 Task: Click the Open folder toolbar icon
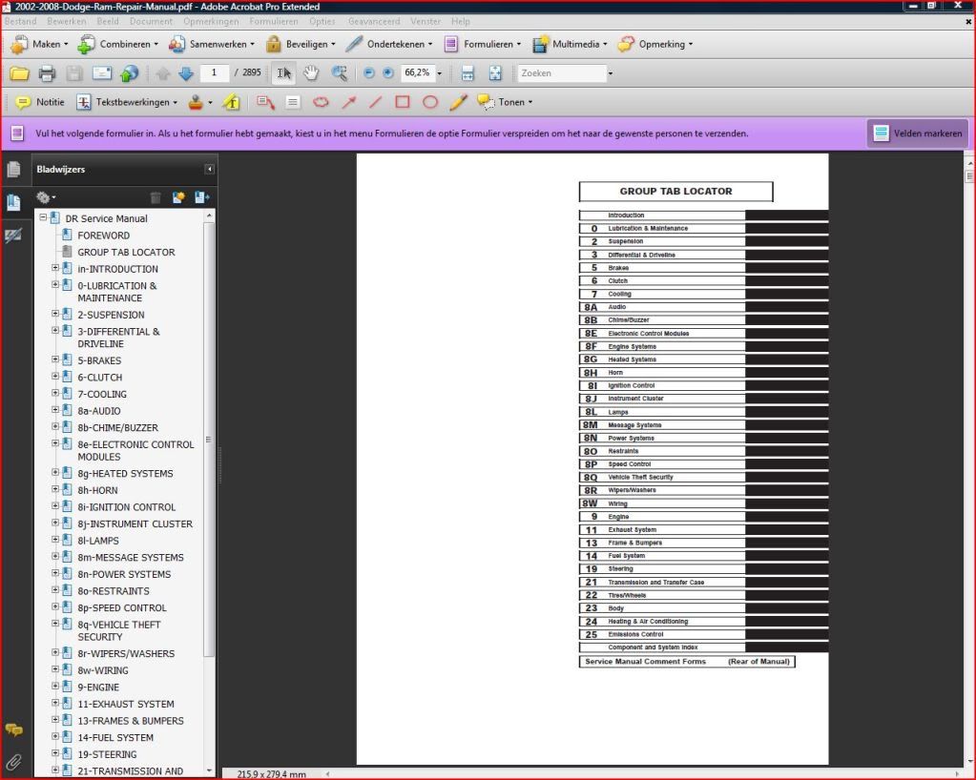coord(19,73)
